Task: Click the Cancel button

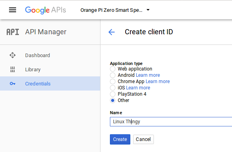Action: [x=143, y=139]
